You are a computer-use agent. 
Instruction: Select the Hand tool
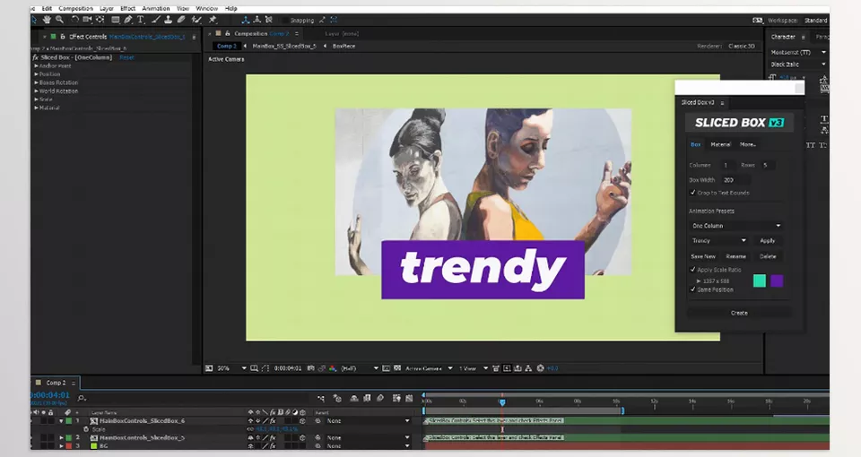(47, 19)
